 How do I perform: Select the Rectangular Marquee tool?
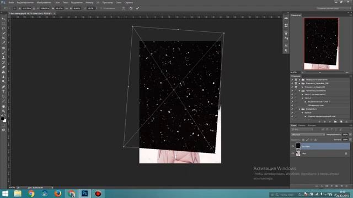[3, 24]
